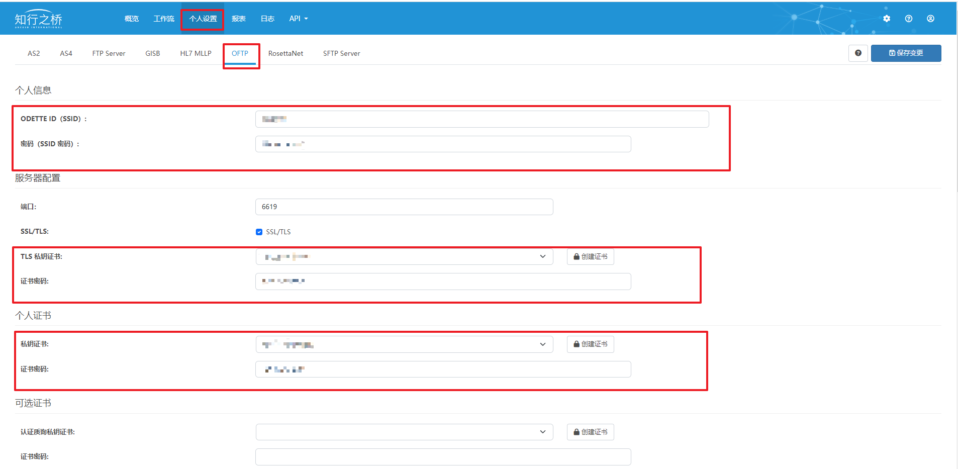Click the 知行之桥 logo
958x469 pixels.
click(38, 19)
